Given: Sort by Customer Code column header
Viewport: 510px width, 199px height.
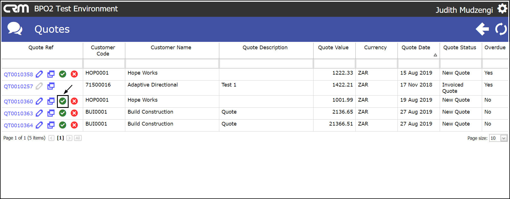Looking at the screenshot, I should click(103, 50).
